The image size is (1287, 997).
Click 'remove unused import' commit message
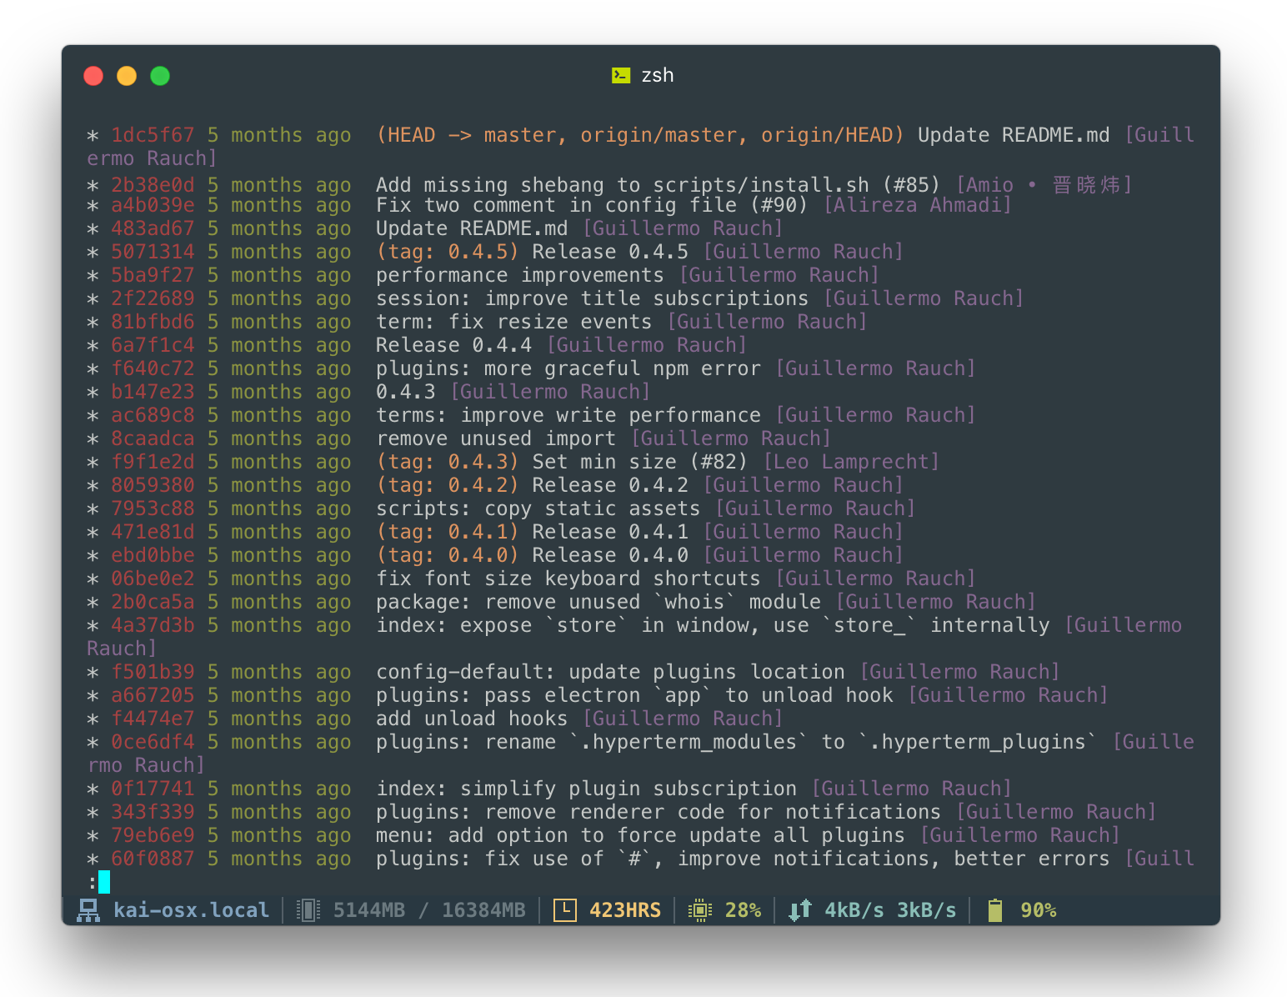pos(496,438)
